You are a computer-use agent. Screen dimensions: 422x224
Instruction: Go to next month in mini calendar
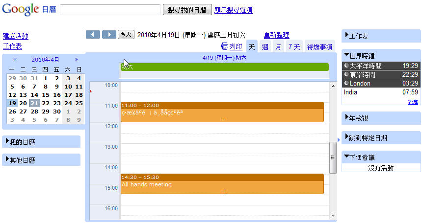(76, 59)
